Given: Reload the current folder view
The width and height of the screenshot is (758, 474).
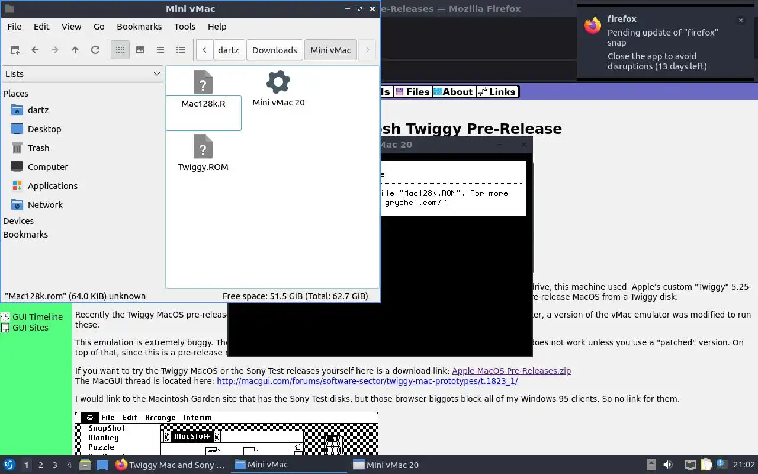Looking at the screenshot, I should pos(95,50).
